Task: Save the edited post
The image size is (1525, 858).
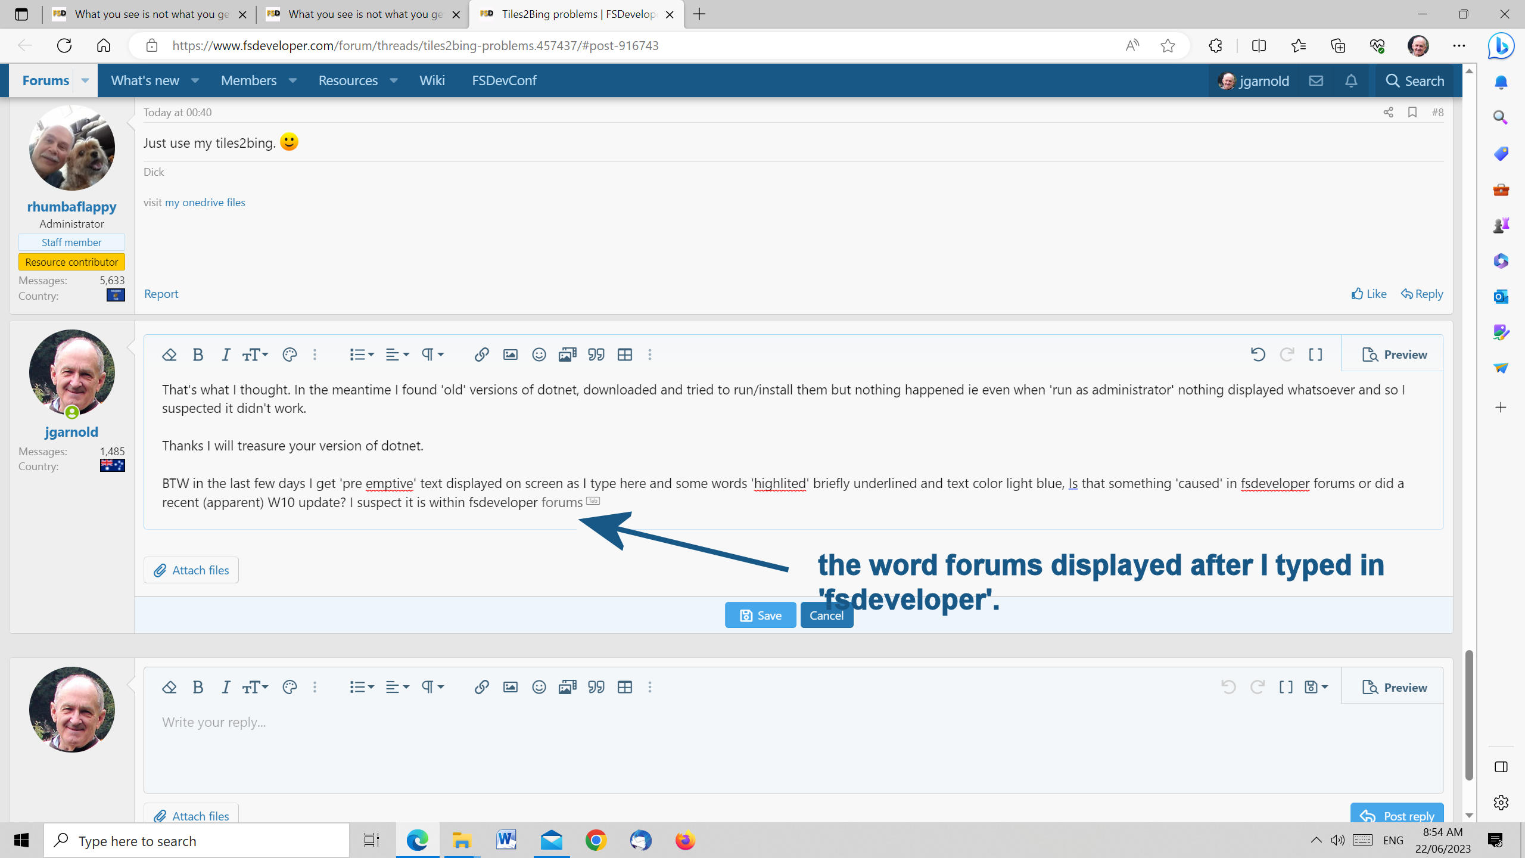Action: click(760, 615)
